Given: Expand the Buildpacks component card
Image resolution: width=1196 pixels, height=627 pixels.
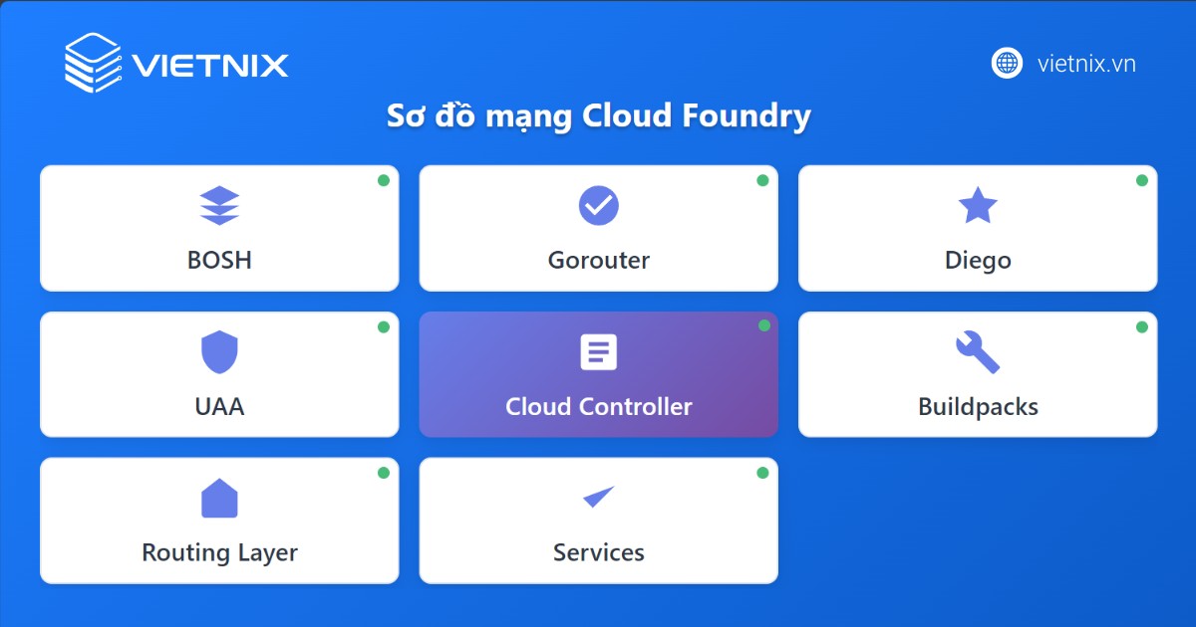Looking at the screenshot, I should pos(978,374).
